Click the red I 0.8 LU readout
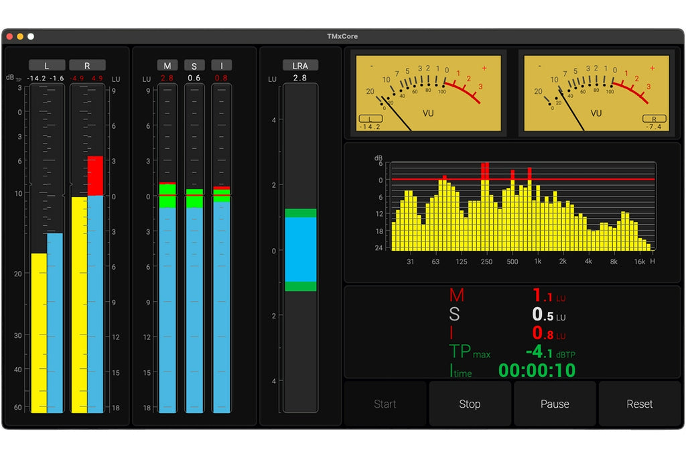Viewport: 686px width, 458px height. point(549,333)
